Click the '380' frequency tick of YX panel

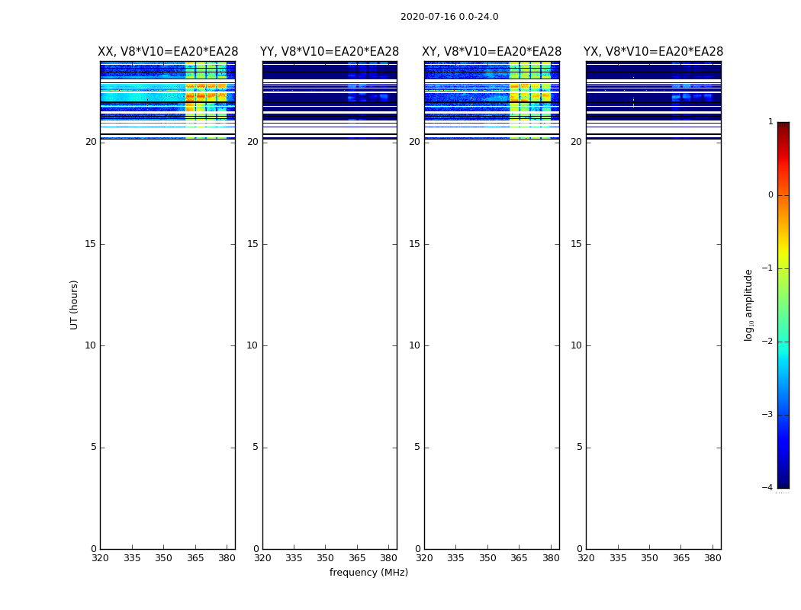(x=713, y=558)
